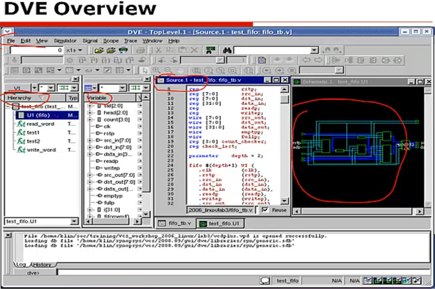Click the back arrow navigation icon
Screen dimensions: 435x289
point(306,60)
